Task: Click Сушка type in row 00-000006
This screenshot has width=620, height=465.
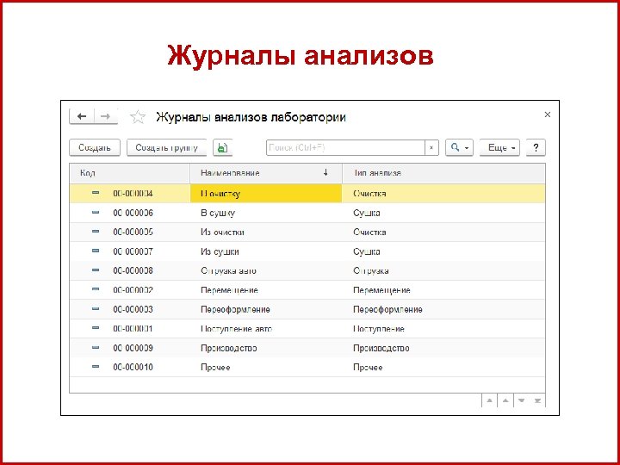Action: (443, 213)
